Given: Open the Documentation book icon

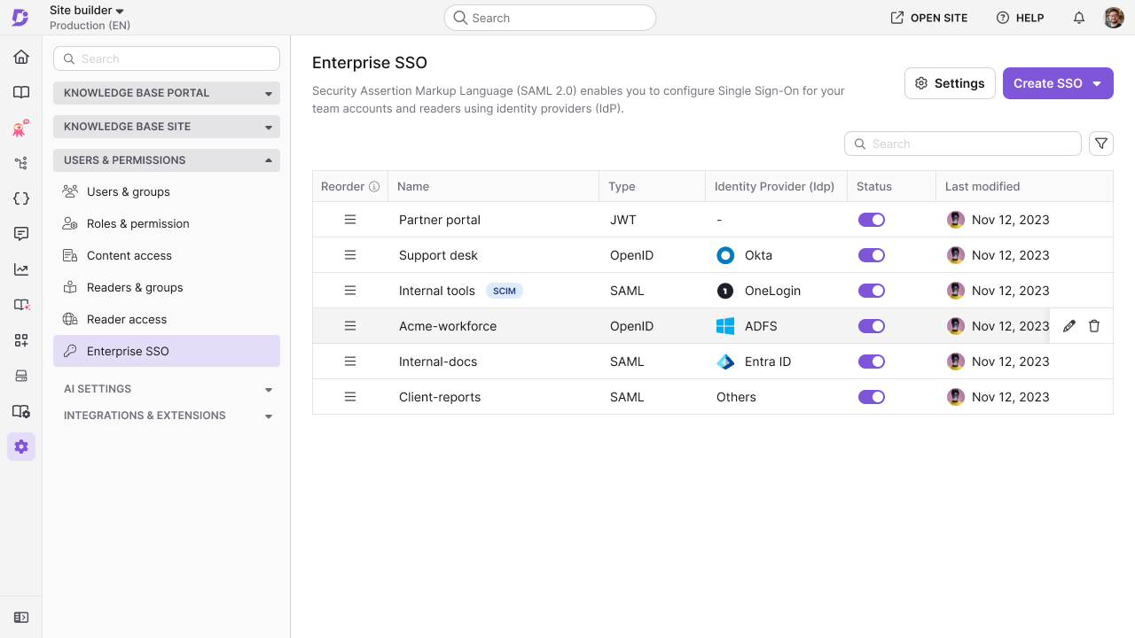Looking at the screenshot, I should (21, 92).
